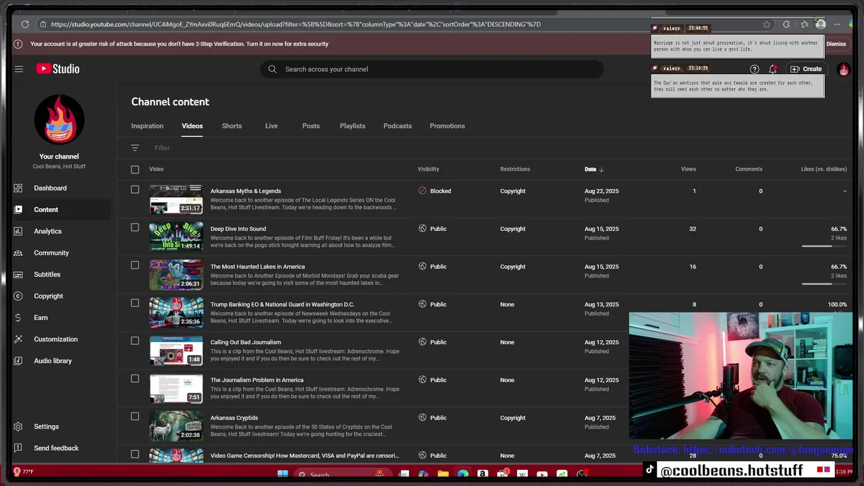Click the Subtitles sidebar icon
The width and height of the screenshot is (864, 486).
click(18, 274)
